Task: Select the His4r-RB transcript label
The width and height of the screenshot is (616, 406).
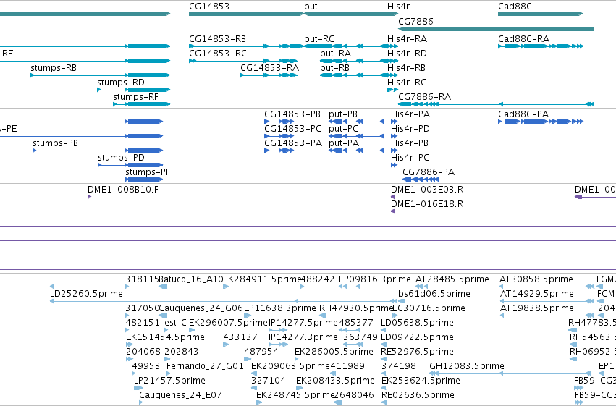Action: [406, 68]
